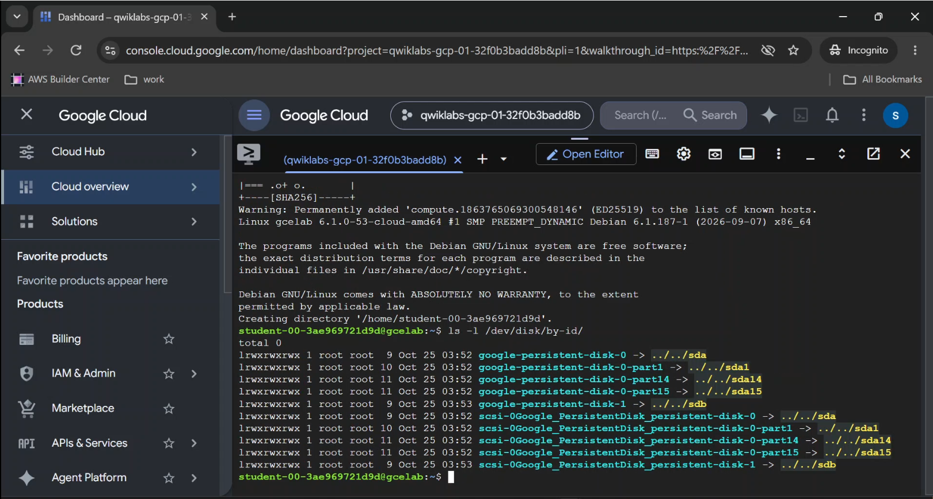
Task: Open Cloud Shell terminal settings gear
Action: click(684, 153)
